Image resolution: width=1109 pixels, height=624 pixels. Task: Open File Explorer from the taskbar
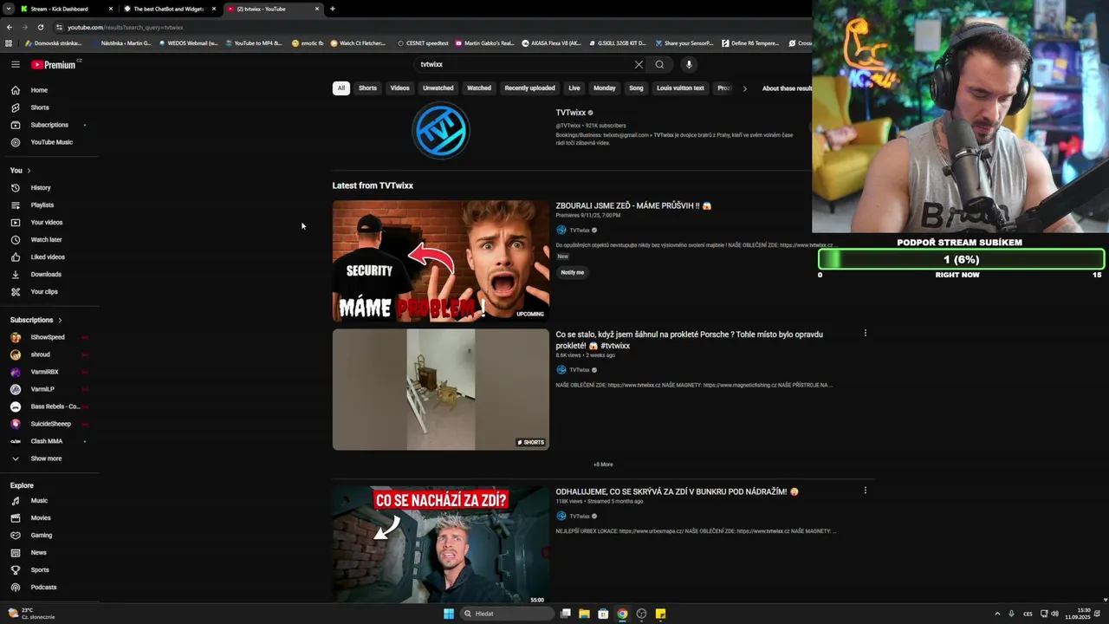click(x=584, y=614)
